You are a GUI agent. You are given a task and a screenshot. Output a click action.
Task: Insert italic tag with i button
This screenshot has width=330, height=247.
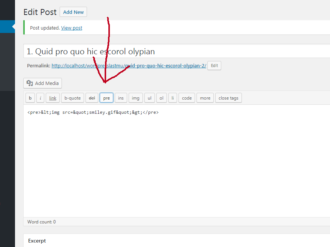click(x=40, y=98)
